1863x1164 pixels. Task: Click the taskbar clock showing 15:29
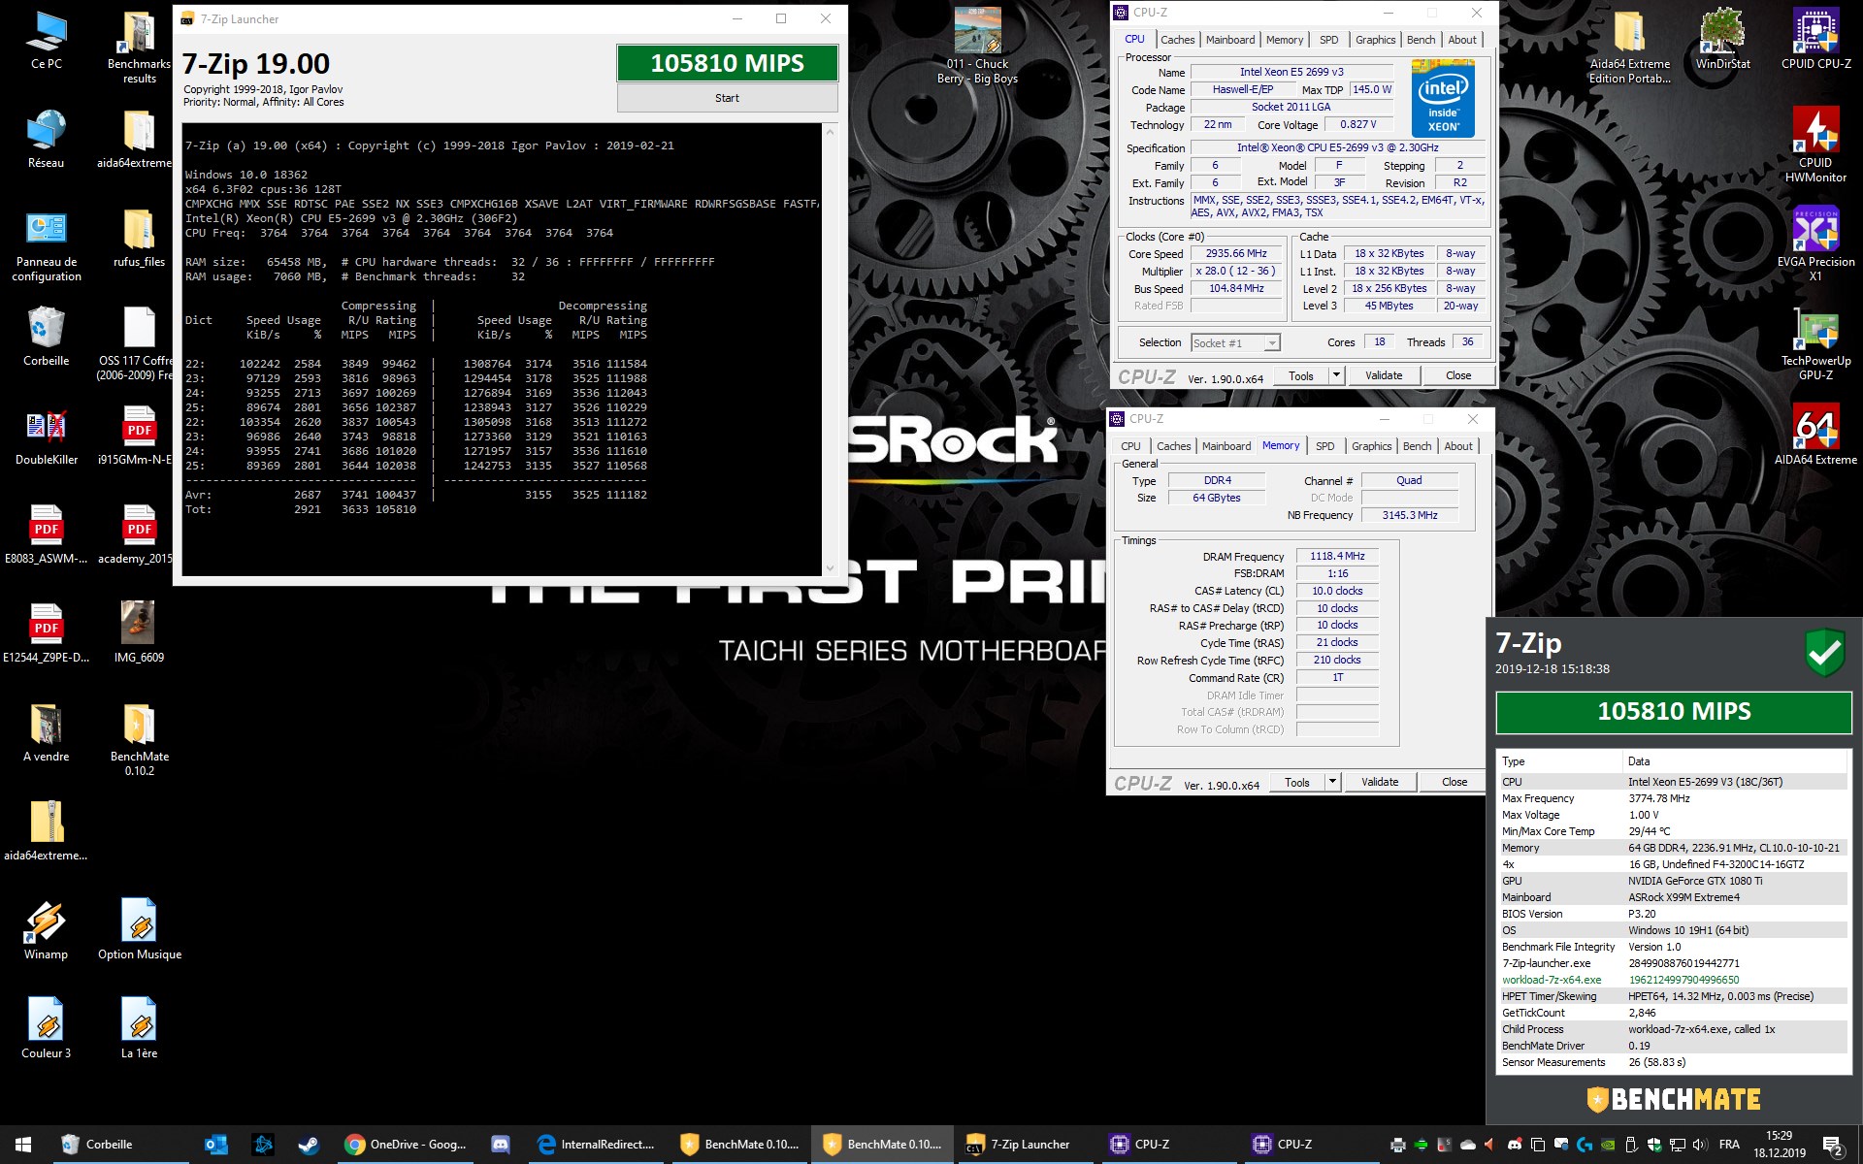tap(1779, 1145)
